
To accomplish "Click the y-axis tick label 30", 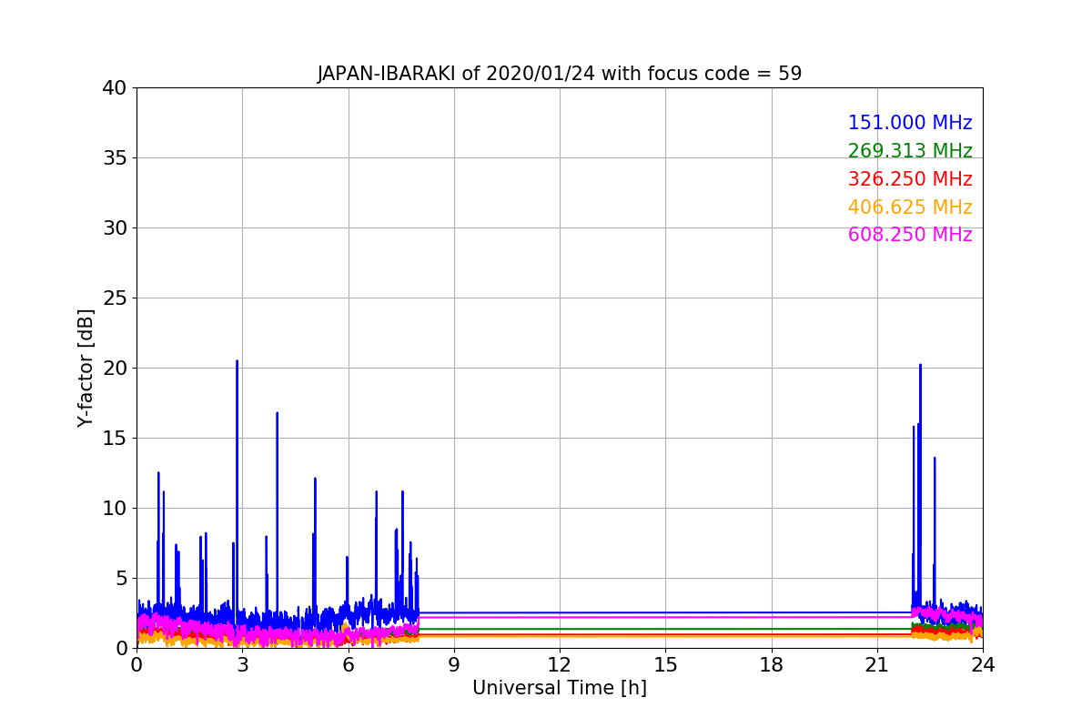I will pos(114,228).
